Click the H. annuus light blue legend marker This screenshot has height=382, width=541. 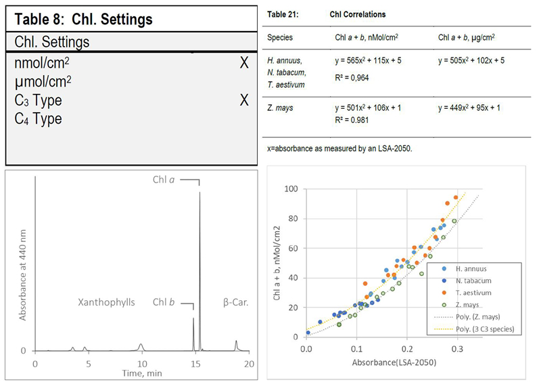click(445, 268)
